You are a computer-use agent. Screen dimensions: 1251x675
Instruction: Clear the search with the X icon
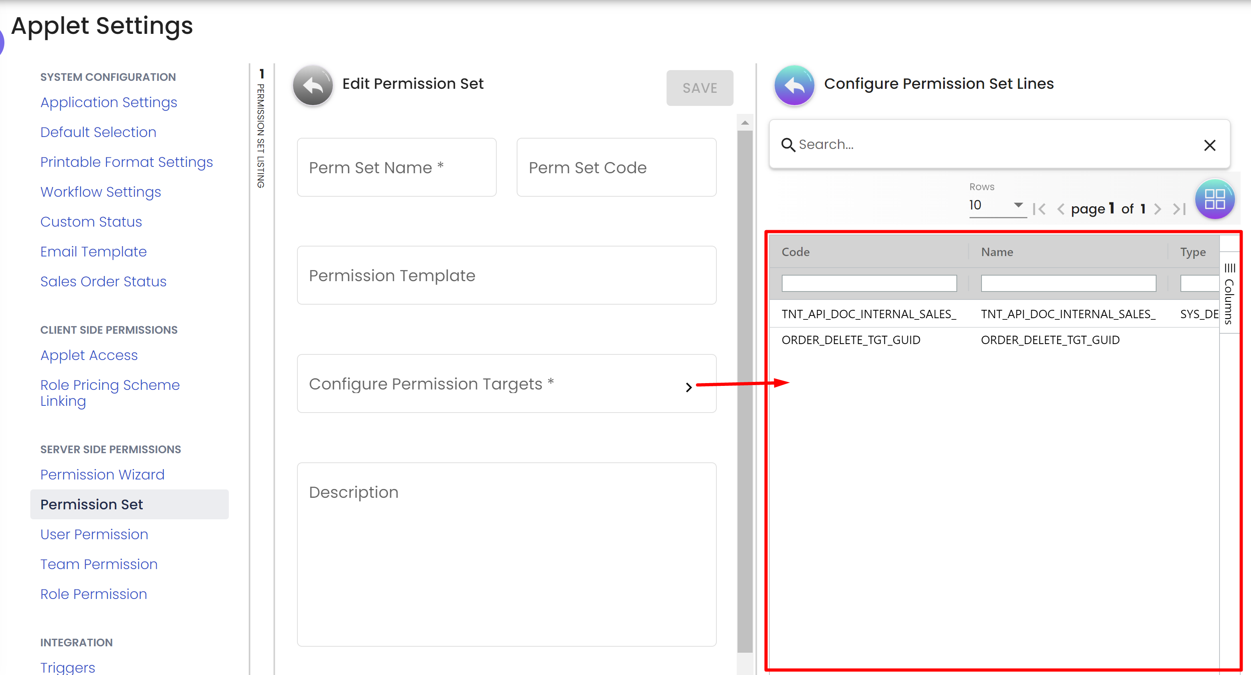(1209, 145)
